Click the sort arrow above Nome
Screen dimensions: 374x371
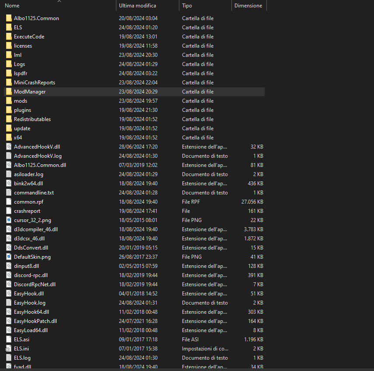(59, 1)
